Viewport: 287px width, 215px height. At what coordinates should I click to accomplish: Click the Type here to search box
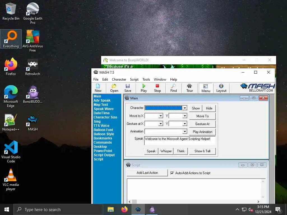click(x=58, y=209)
